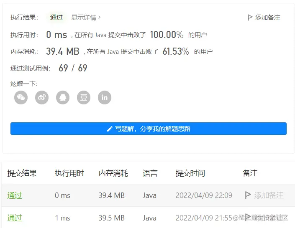Click the 39.4 MB table cell
The image size is (295, 228).
click(112, 195)
